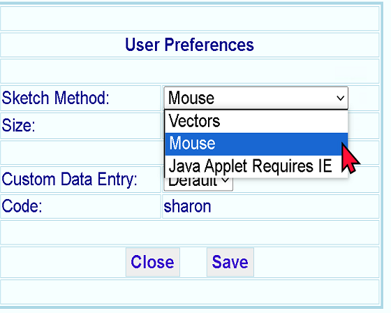The image size is (391, 313).
Task: Select Vectors in the Sketch Method list
Action: click(x=256, y=122)
